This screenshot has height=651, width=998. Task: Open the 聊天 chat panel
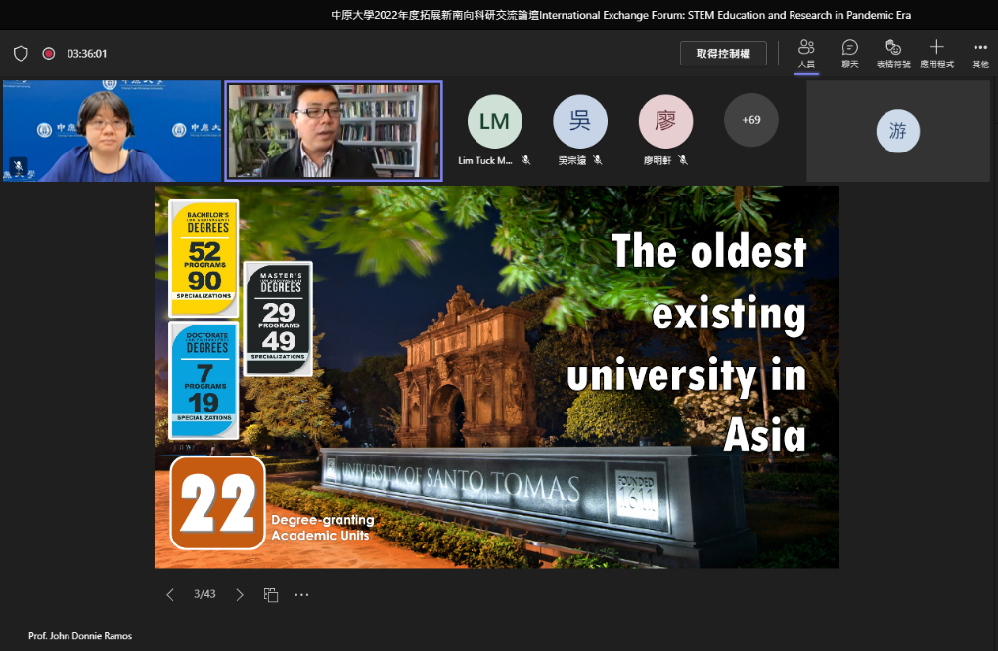(x=849, y=54)
